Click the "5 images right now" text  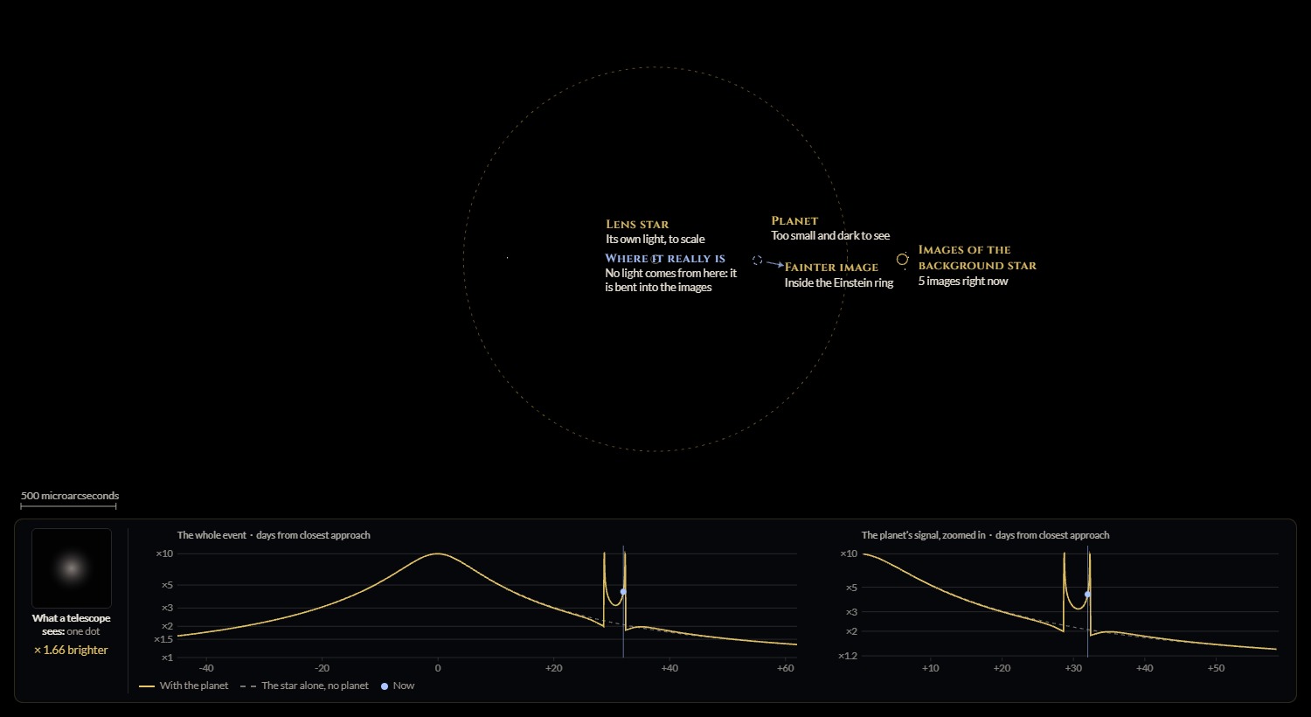click(x=963, y=281)
